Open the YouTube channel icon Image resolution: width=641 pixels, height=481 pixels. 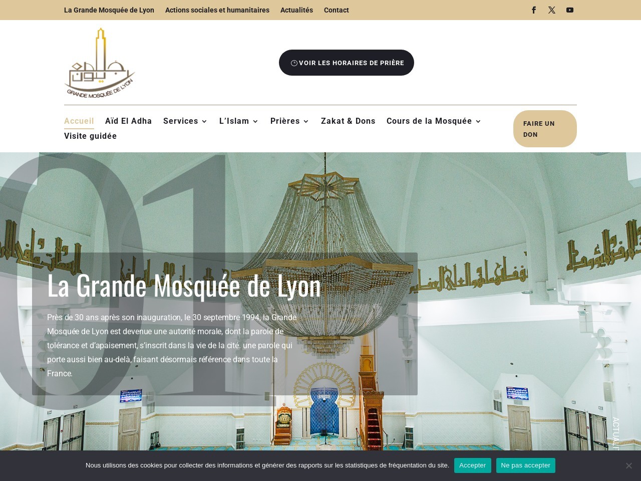(570, 10)
